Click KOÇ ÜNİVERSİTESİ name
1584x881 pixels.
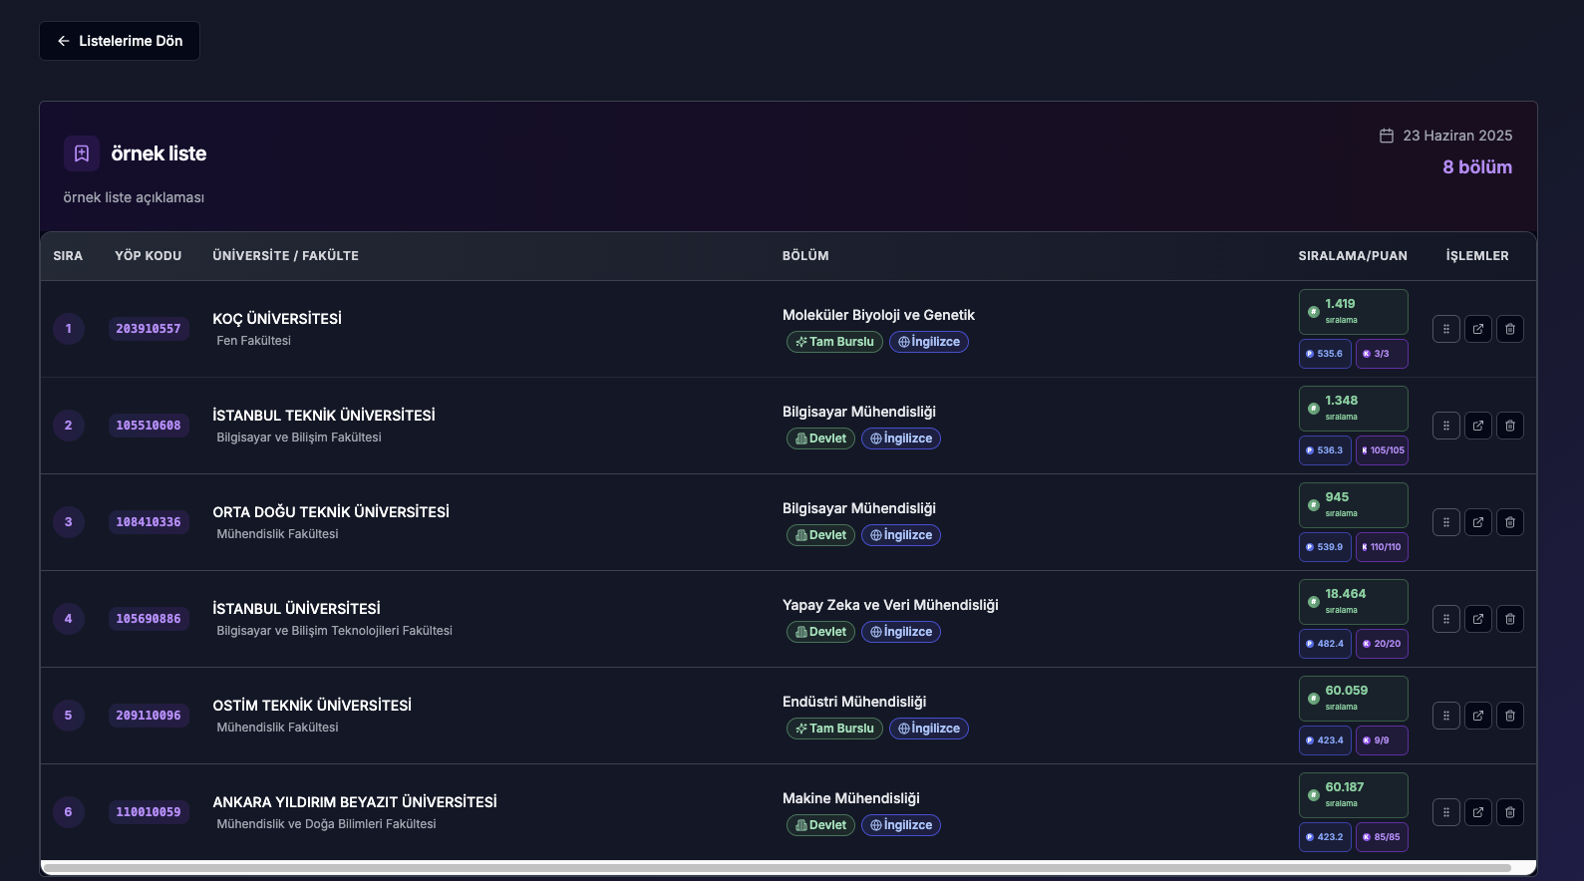tap(277, 319)
